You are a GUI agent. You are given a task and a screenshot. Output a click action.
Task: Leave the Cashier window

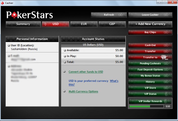[x=150, y=15]
